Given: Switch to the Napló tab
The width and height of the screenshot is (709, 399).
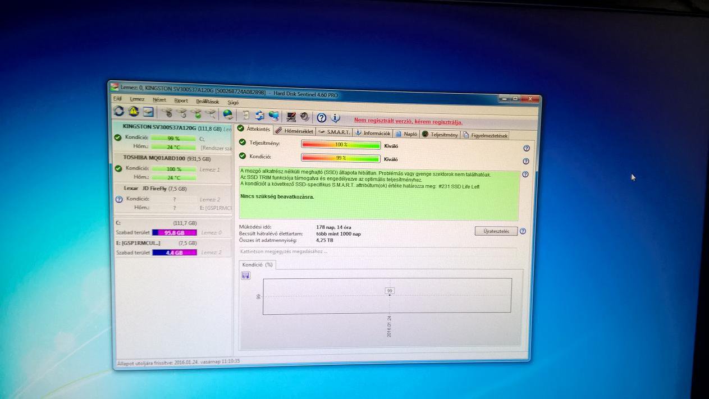Looking at the screenshot, I should (406, 134).
